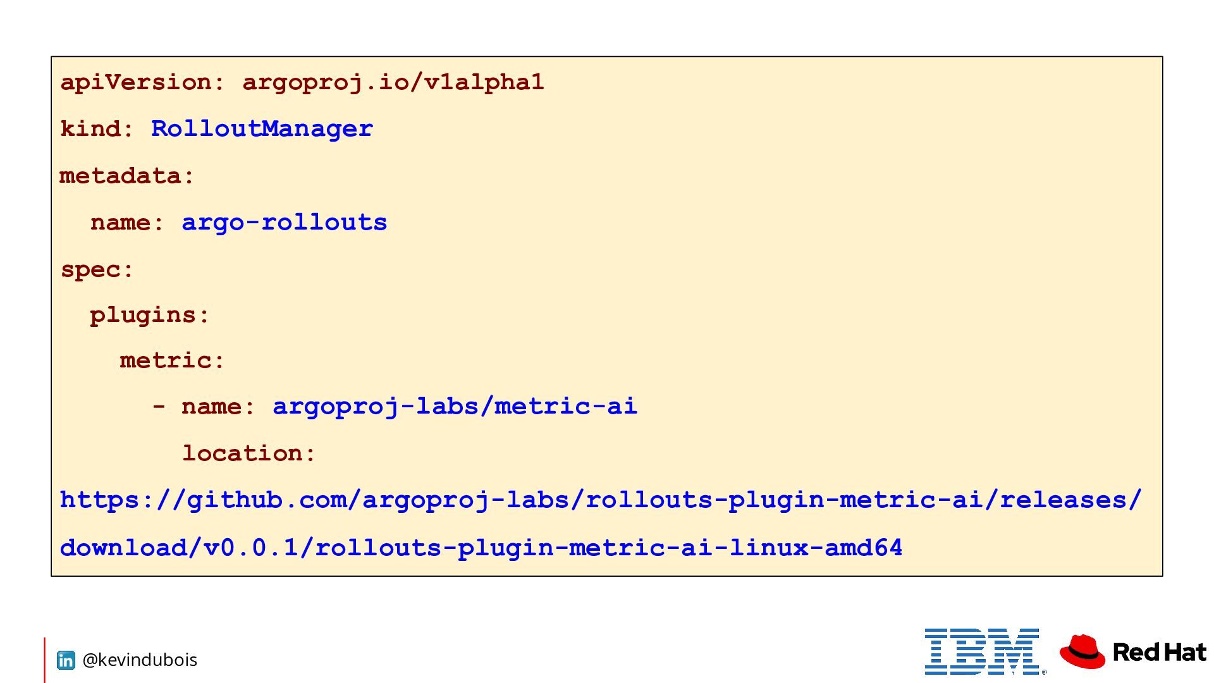Select the argoproj-labs/metric-ai plugin name
The height and width of the screenshot is (683, 1214).
click(x=455, y=406)
